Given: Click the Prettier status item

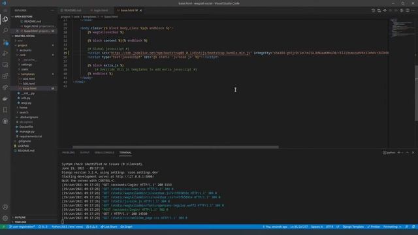Looking at the screenshot, I should click(x=374, y=227).
